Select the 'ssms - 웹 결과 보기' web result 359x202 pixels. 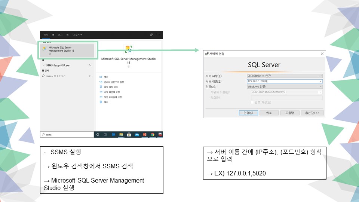pyautogui.click(x=56, y=76)
